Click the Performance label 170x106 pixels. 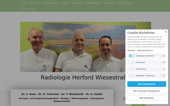(141, 69)
